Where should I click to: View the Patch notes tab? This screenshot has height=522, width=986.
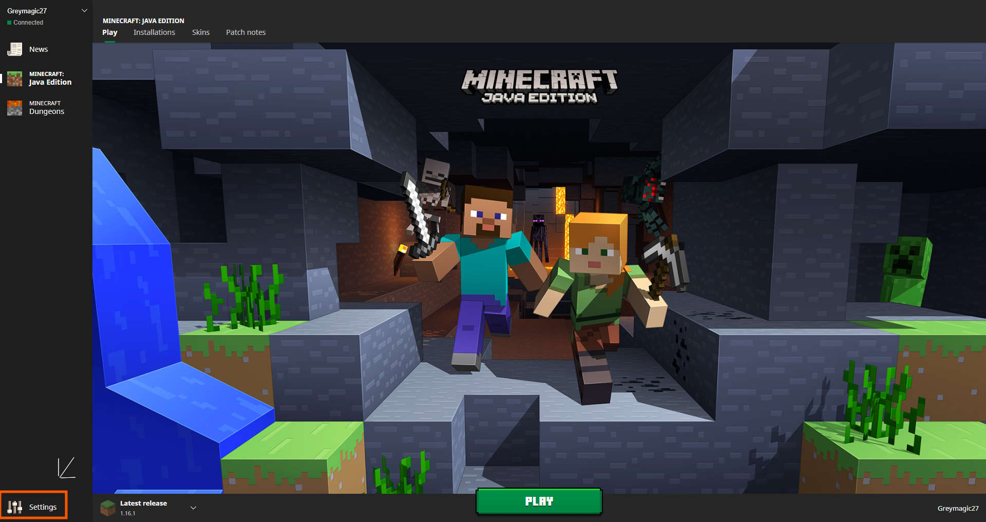point(245,32)
